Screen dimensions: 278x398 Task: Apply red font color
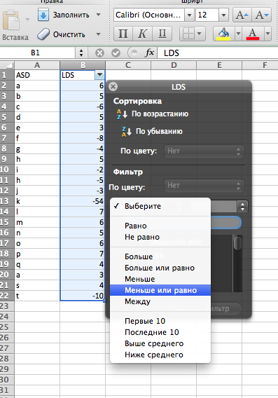tap(253, 34)
